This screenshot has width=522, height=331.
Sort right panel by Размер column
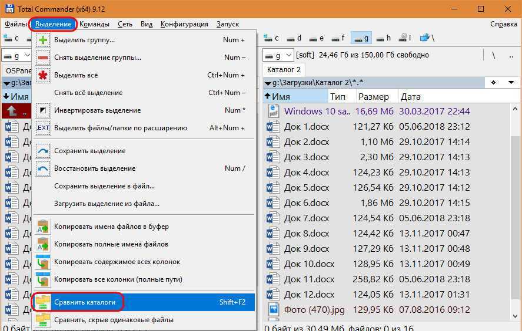(373, 97)
